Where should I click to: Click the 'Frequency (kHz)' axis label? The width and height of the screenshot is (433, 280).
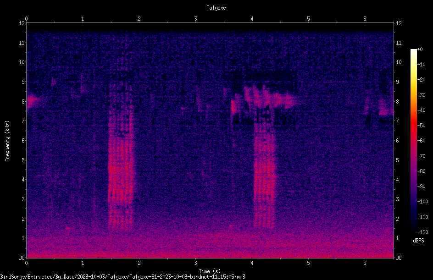[x=7, y=141]
